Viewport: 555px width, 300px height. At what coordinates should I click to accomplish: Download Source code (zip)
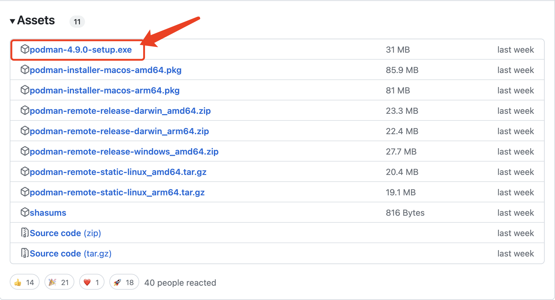(65, 233)
